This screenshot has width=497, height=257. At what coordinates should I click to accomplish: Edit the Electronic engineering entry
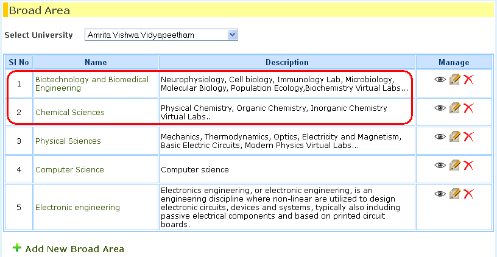coord(454,194)
